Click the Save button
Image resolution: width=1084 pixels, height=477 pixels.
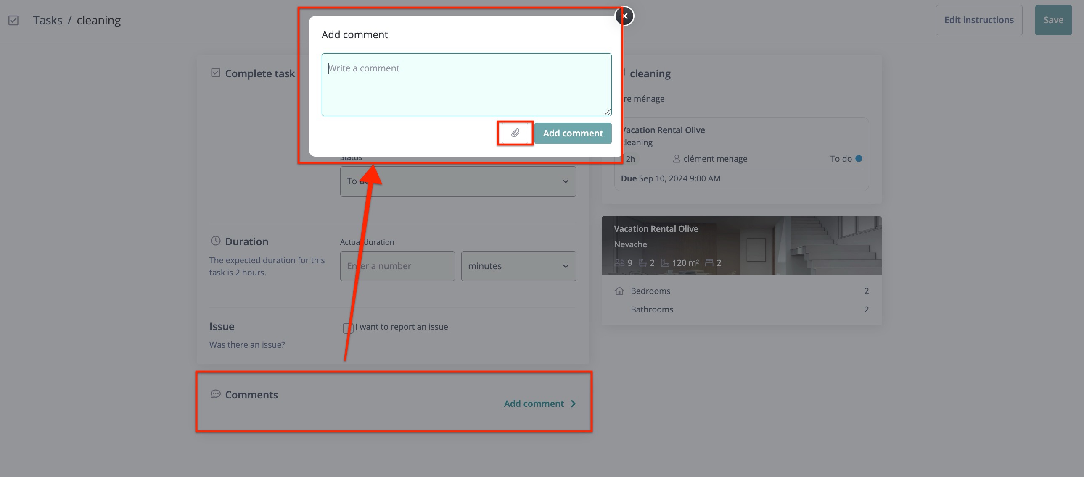(x=1053, y=20)
